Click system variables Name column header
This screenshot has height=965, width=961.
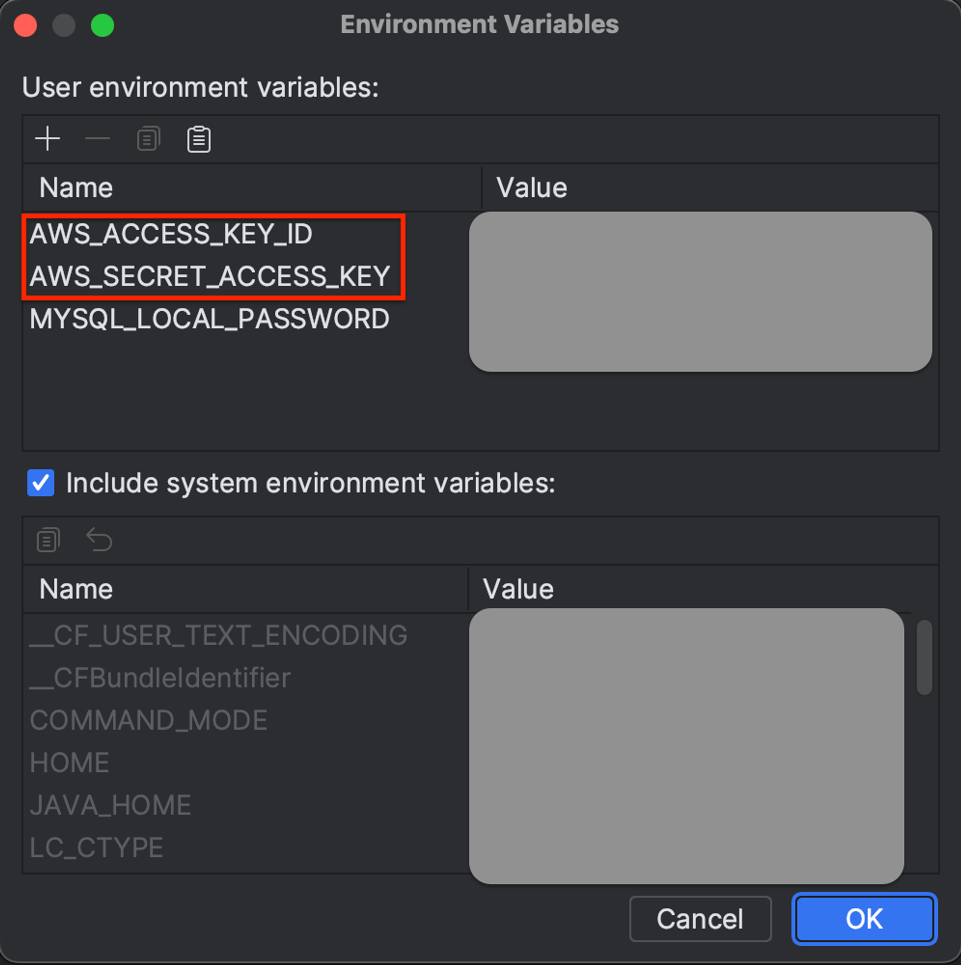(x=76, y=589)
